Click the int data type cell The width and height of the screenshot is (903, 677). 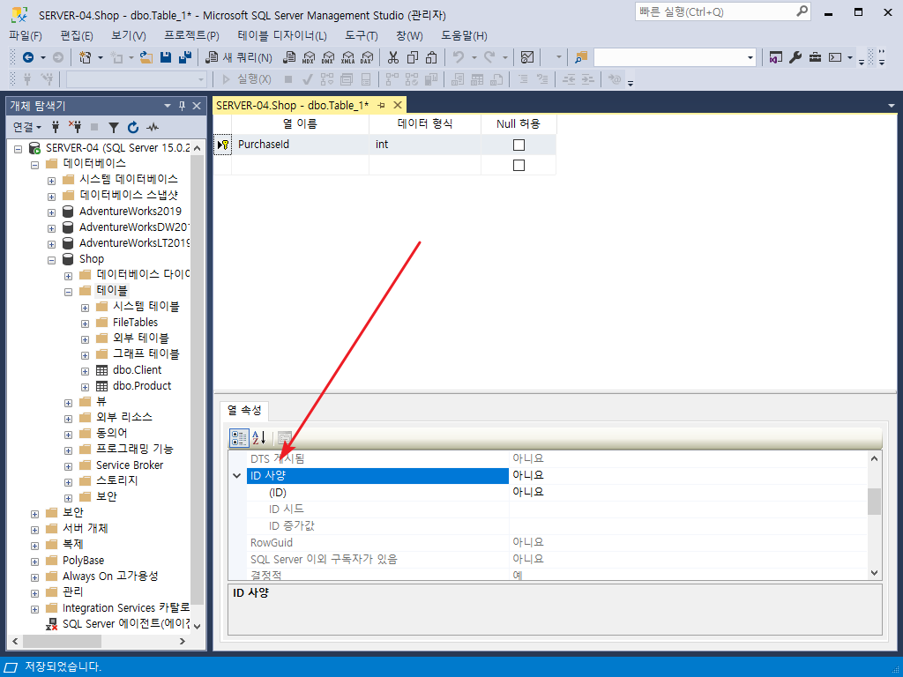(x=425, y=145)
